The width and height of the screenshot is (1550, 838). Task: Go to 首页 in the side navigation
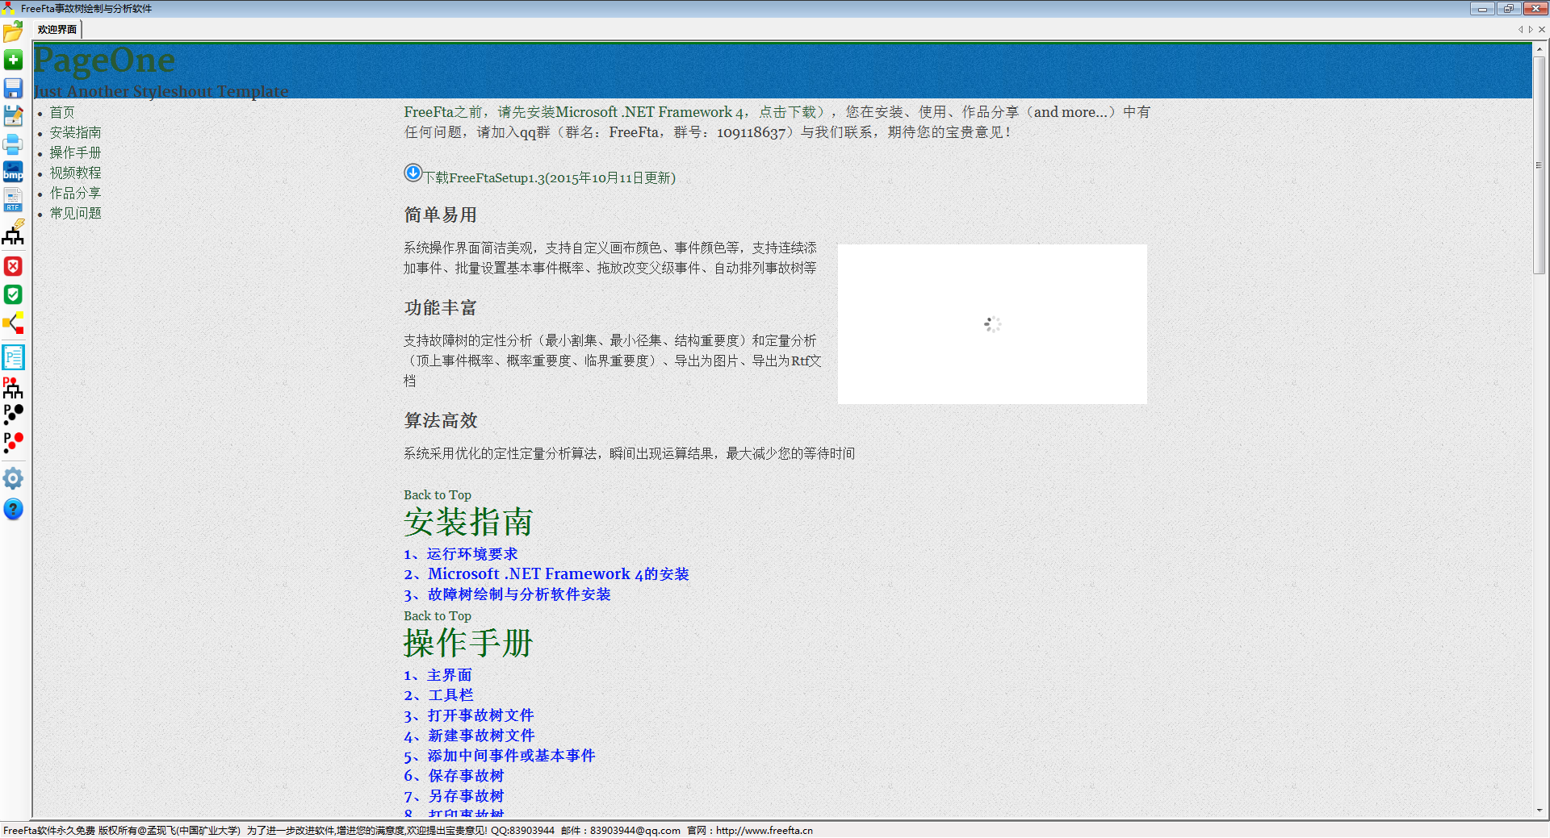[62, 112]
